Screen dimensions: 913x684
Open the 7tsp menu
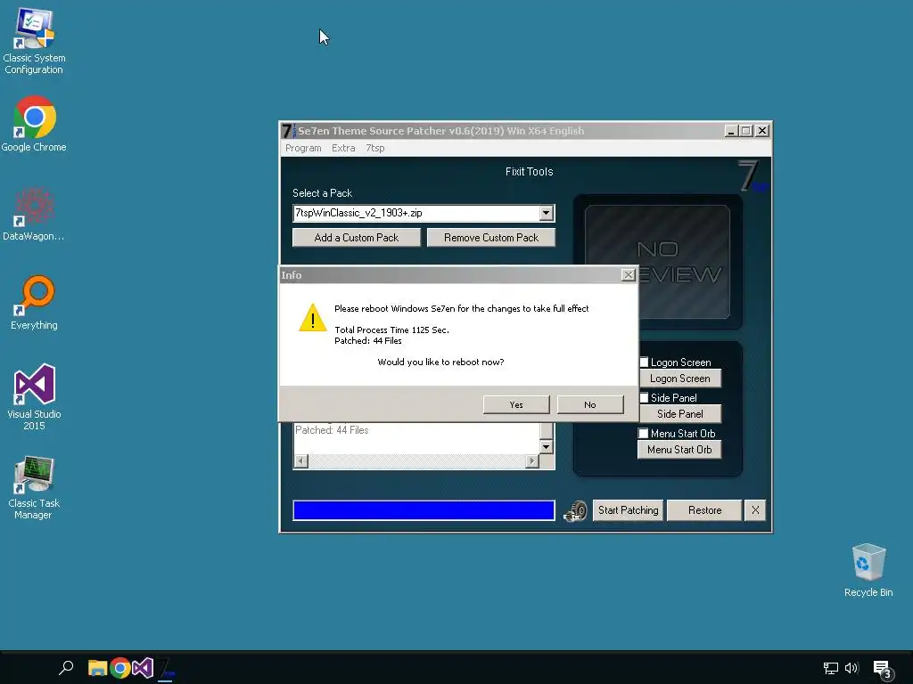(x=375, y=148)
